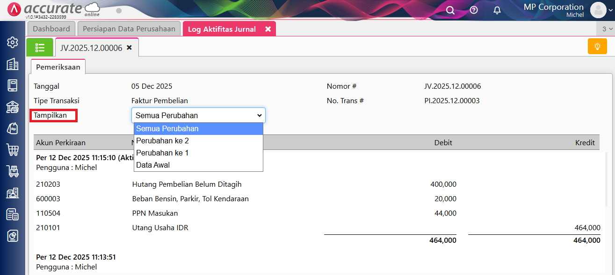Open the help question mark icon
The width and height of the screenshot is (615, 275).
click(x=474, y=10)
